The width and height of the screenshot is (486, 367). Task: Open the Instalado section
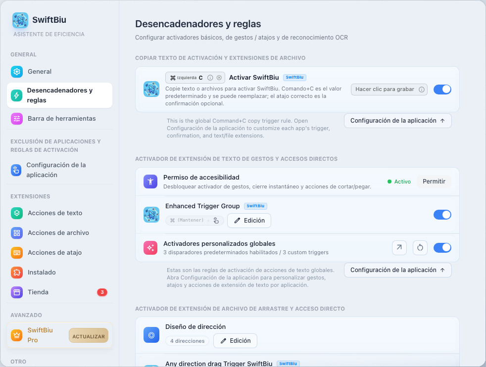coord(59,273)
